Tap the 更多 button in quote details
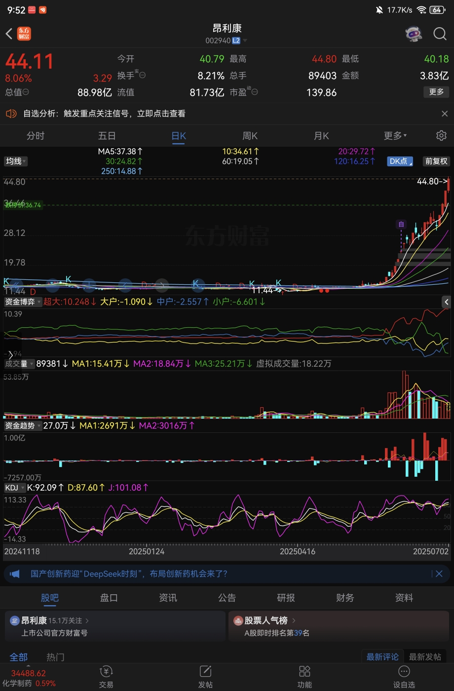The width and height of the screenshot is (454, 691). click(436, 92)
